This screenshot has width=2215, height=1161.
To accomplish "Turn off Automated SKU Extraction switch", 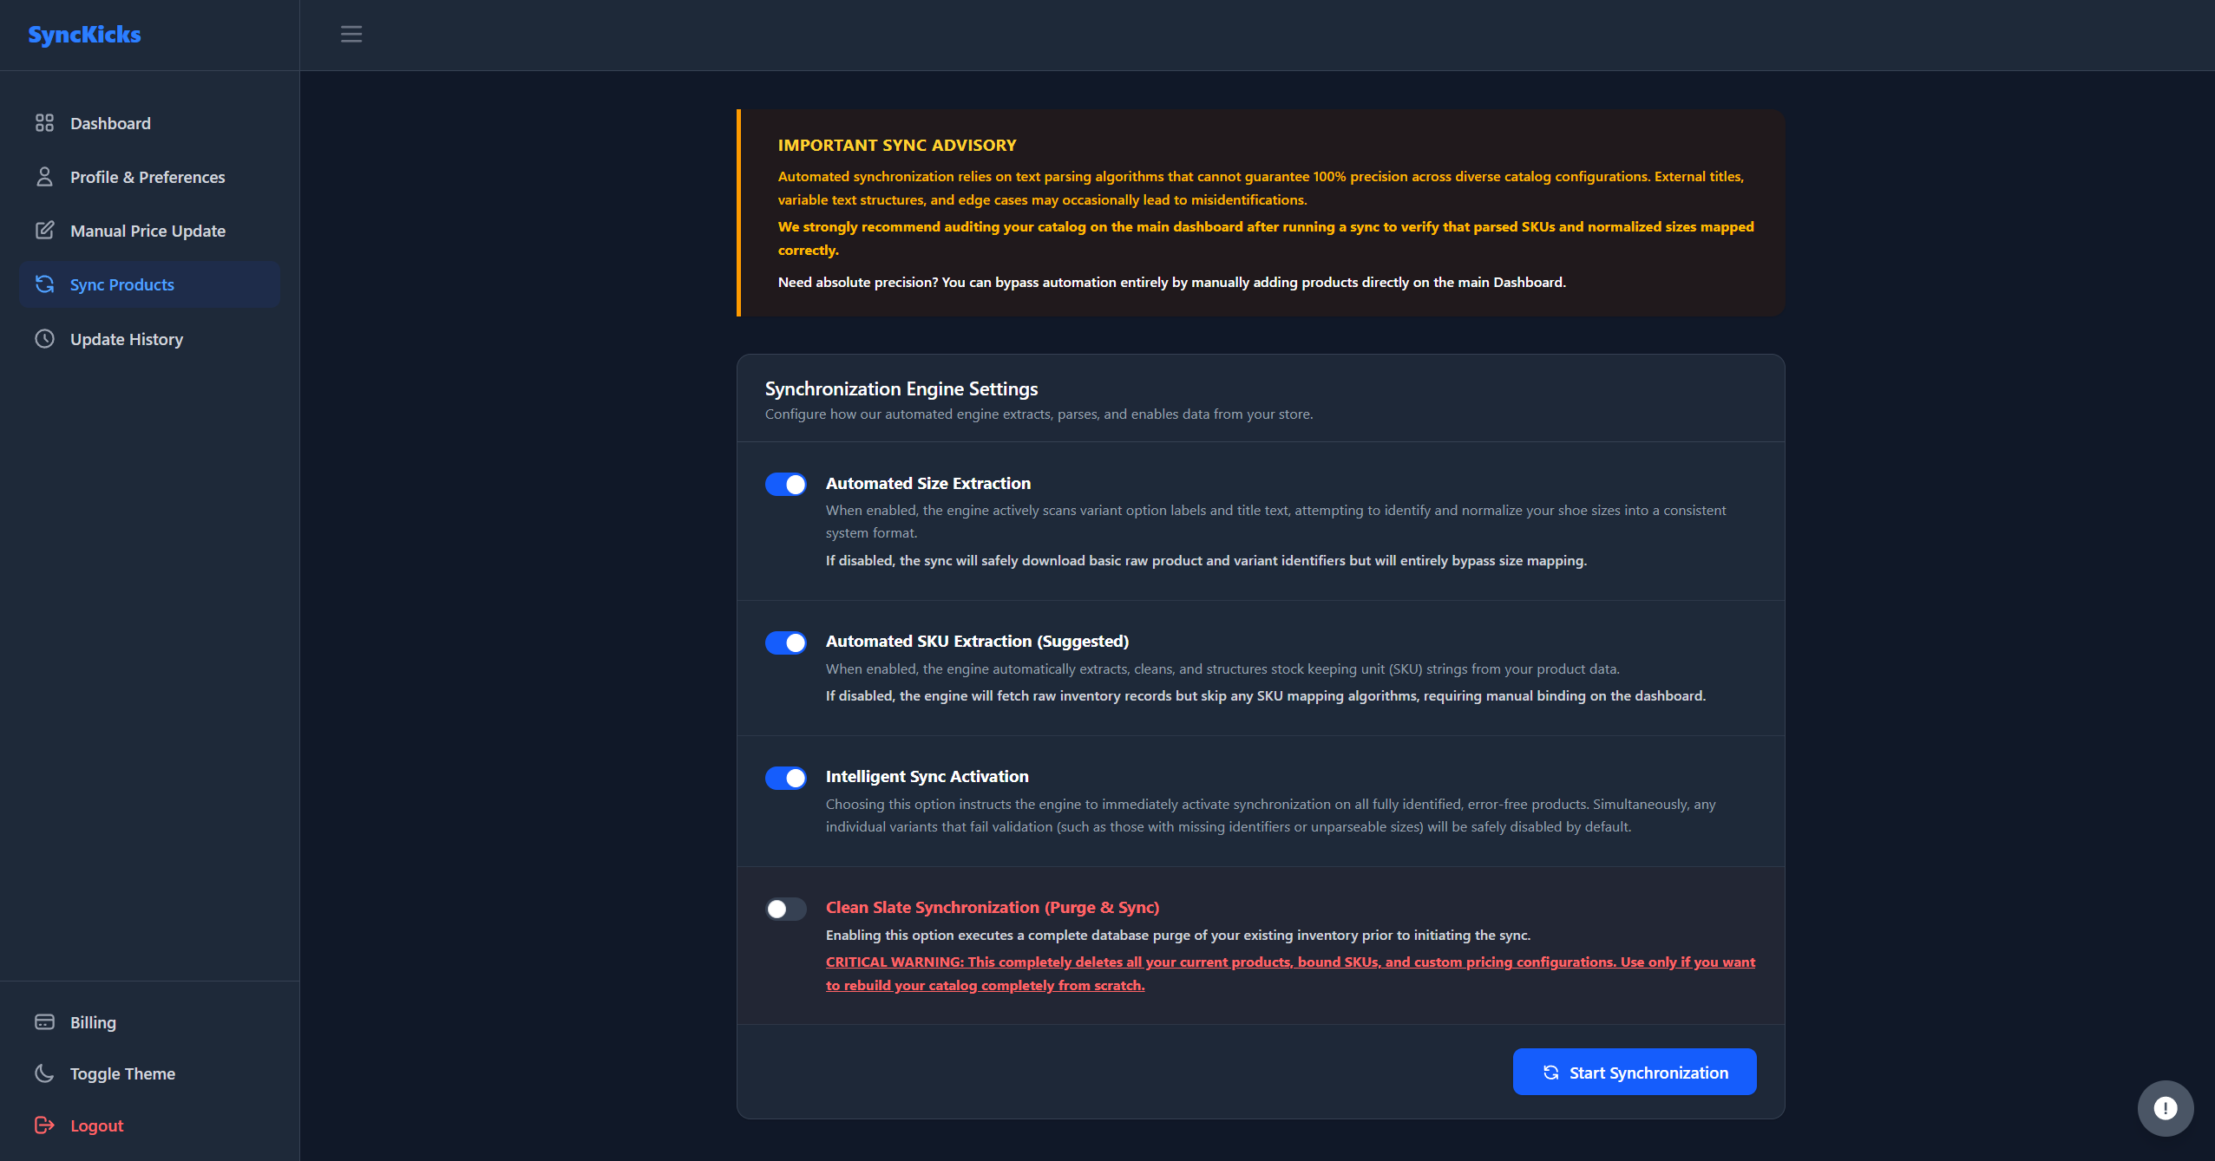I will (x=786, y=642).
